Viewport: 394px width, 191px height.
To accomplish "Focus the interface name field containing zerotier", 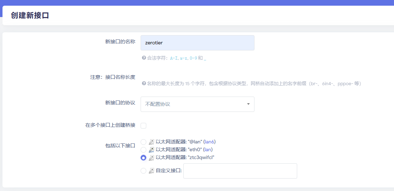I will tap(197, 43).
